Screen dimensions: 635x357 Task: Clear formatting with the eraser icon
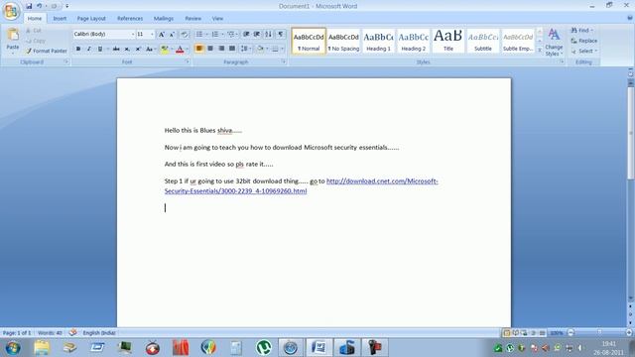point(185,35)
